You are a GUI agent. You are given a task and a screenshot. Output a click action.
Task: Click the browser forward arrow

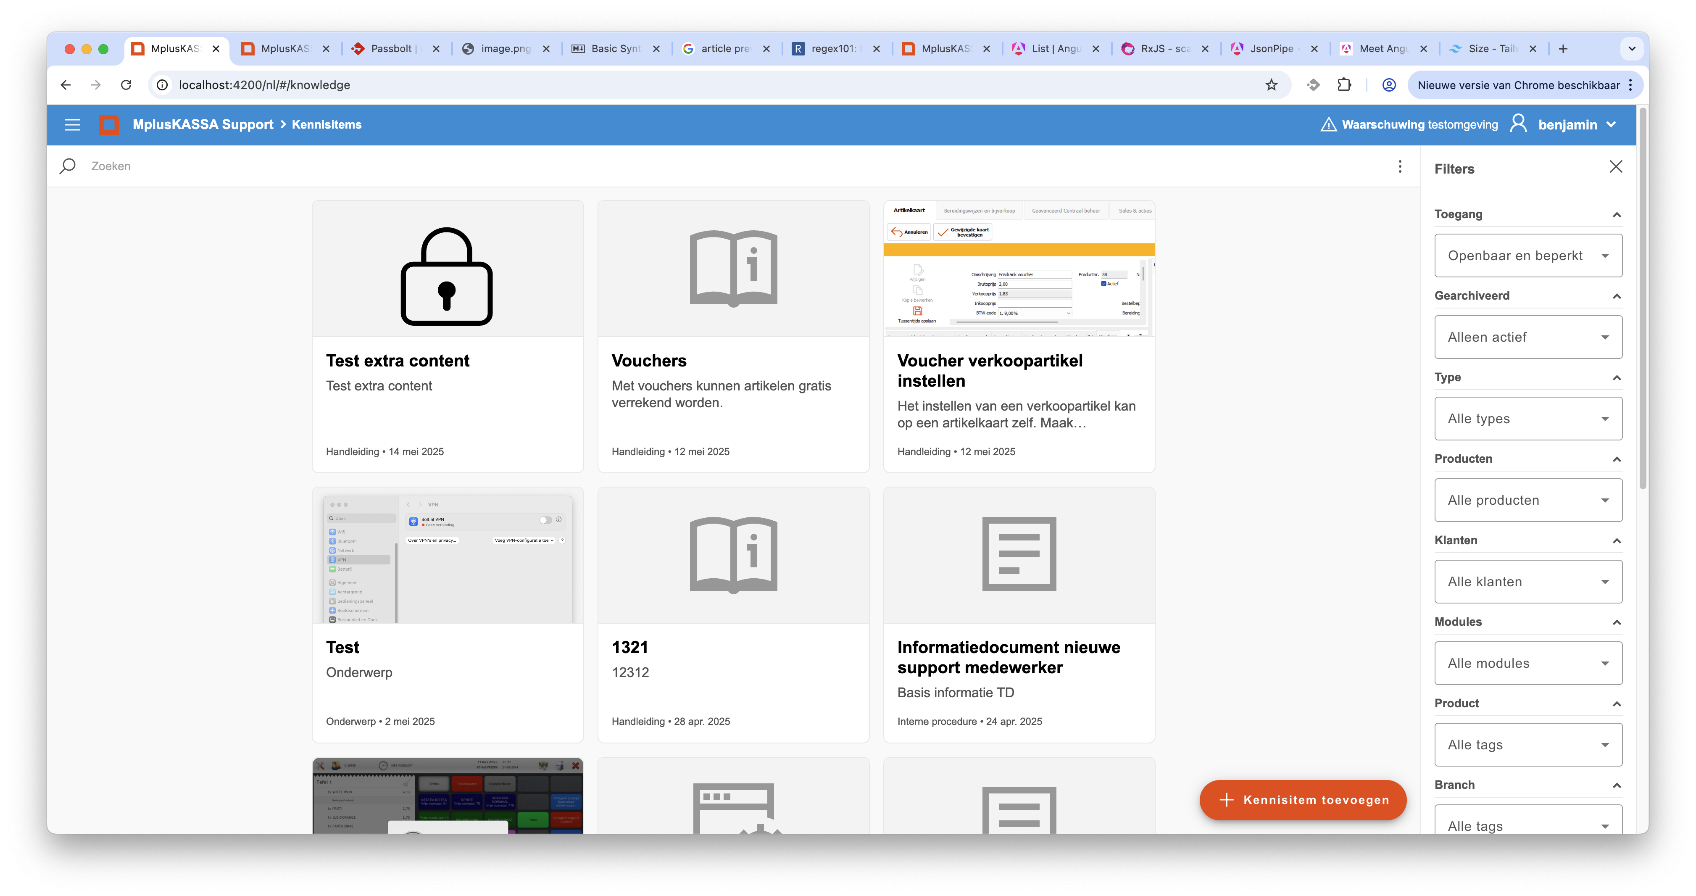pyautogui.click(x=95, y=85)
